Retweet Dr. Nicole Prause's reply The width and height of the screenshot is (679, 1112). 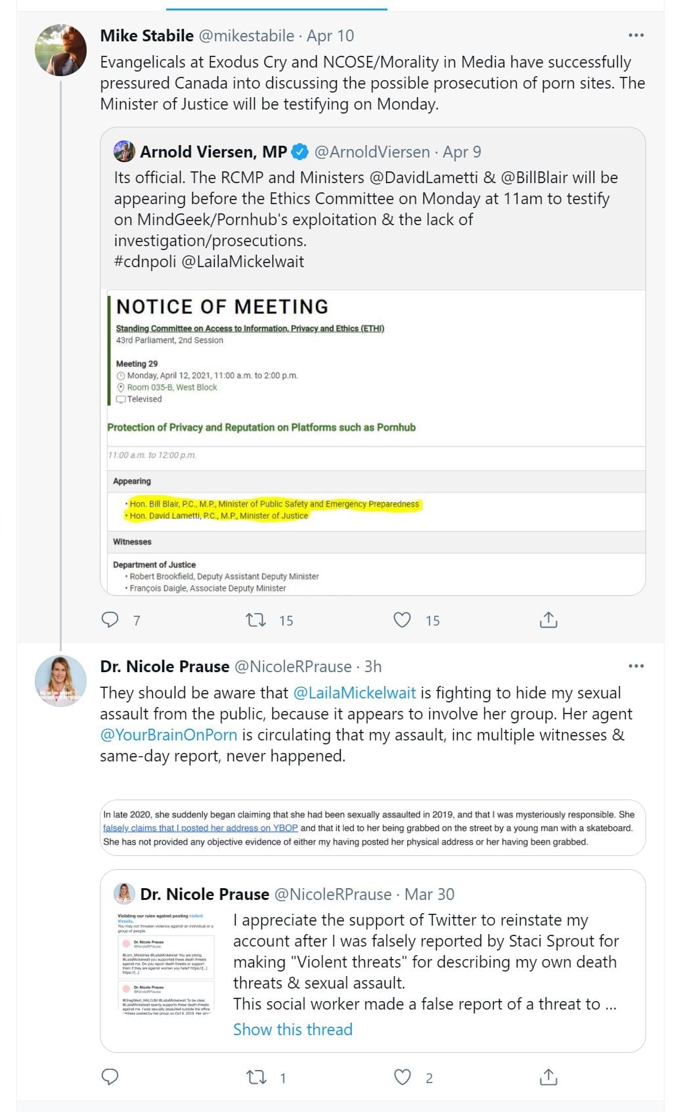(x=256, y=1077)
